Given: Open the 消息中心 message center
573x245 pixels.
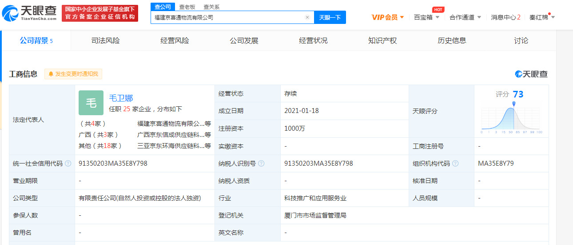Looking at the screenshot, I should [505, 17].
